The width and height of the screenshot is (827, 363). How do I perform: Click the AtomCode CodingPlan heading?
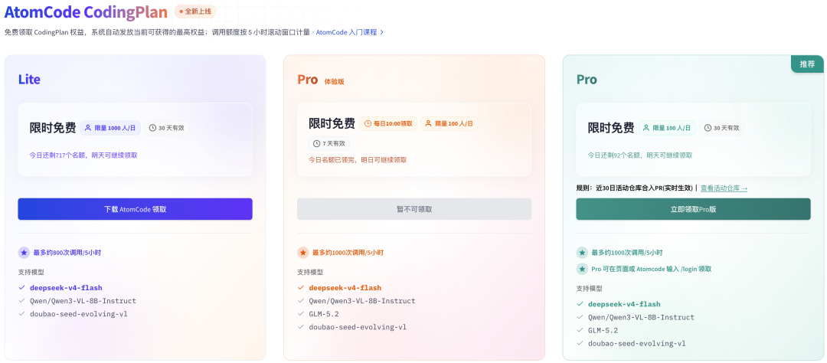[x=86, y=11]
